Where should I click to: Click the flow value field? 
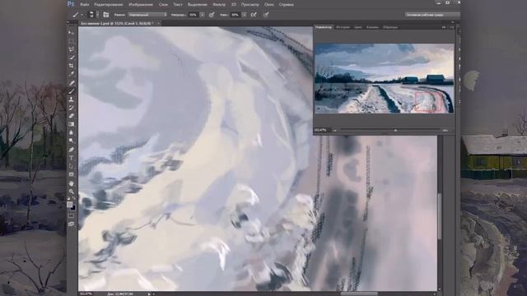[236, 15]
